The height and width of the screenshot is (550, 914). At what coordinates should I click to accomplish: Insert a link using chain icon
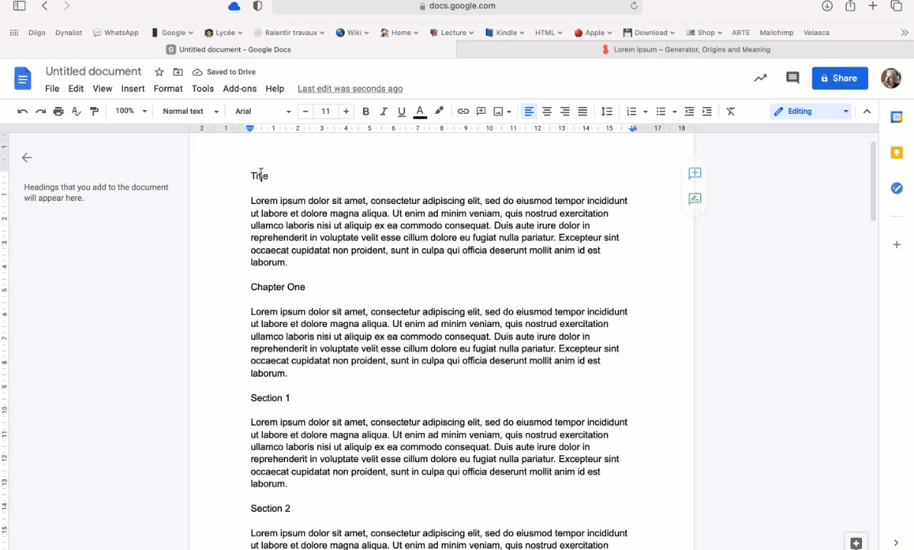[x=463, y=112]
